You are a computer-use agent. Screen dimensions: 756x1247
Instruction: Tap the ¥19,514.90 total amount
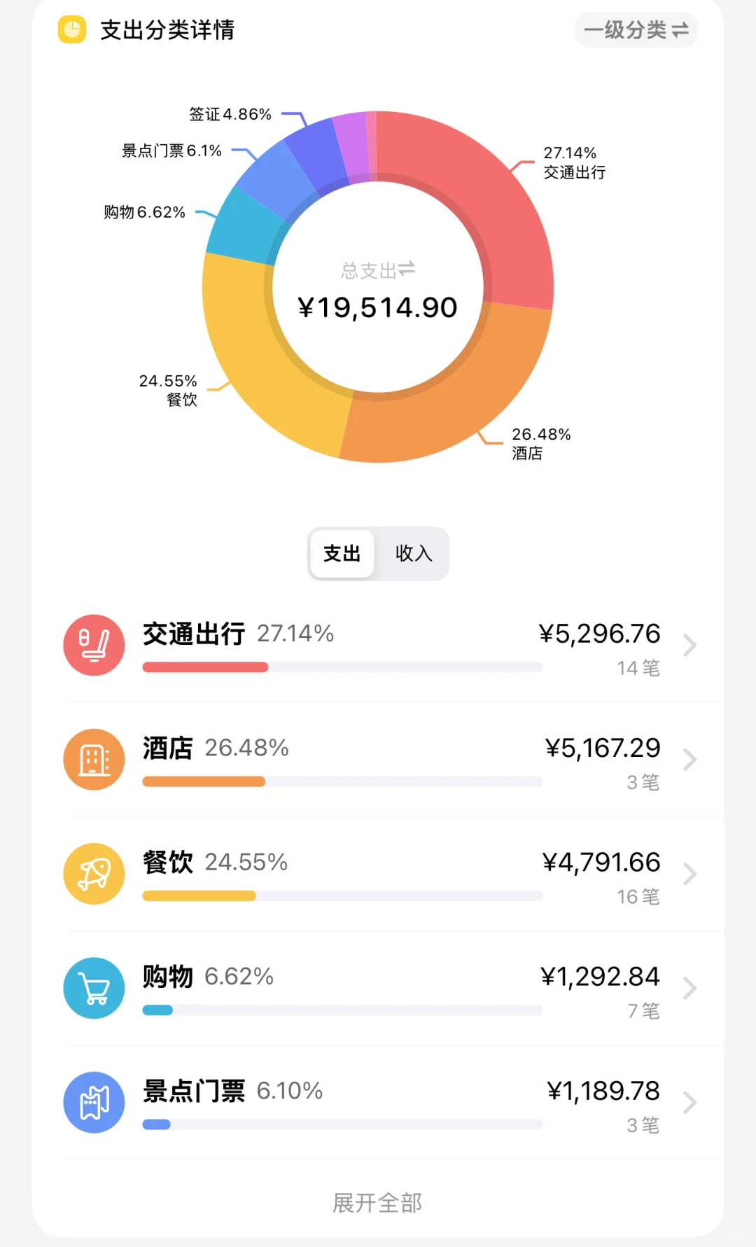[377, 307]
